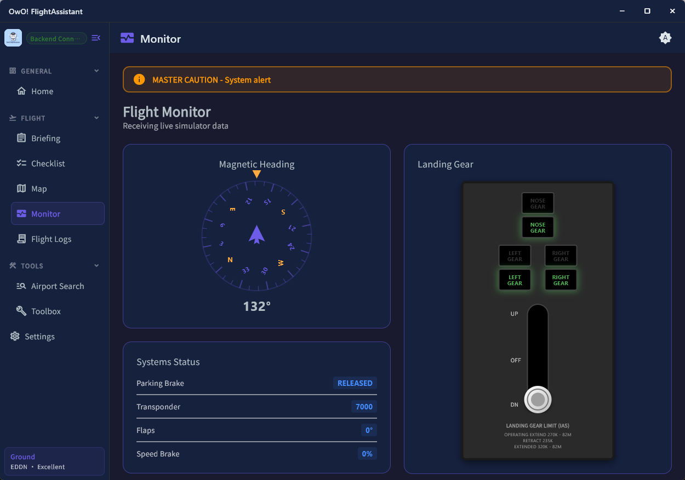Screen dimensions: 685x480
Task: Click the MASTER CAUTION alert banner
Action: pyautogui.click(x=397, y=79)
